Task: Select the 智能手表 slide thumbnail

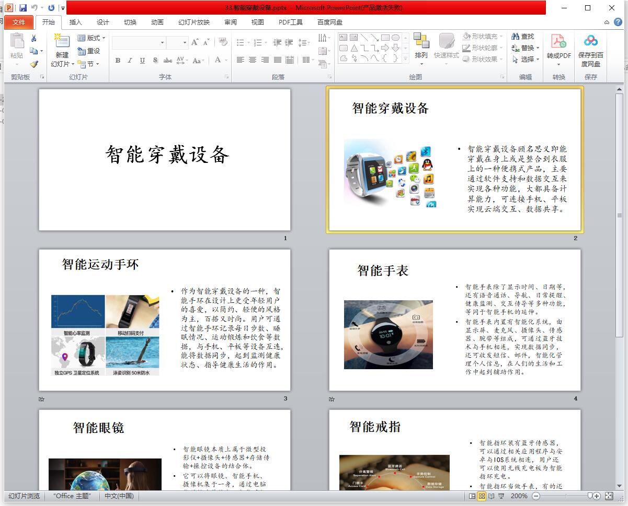Action: pos(455,320)
